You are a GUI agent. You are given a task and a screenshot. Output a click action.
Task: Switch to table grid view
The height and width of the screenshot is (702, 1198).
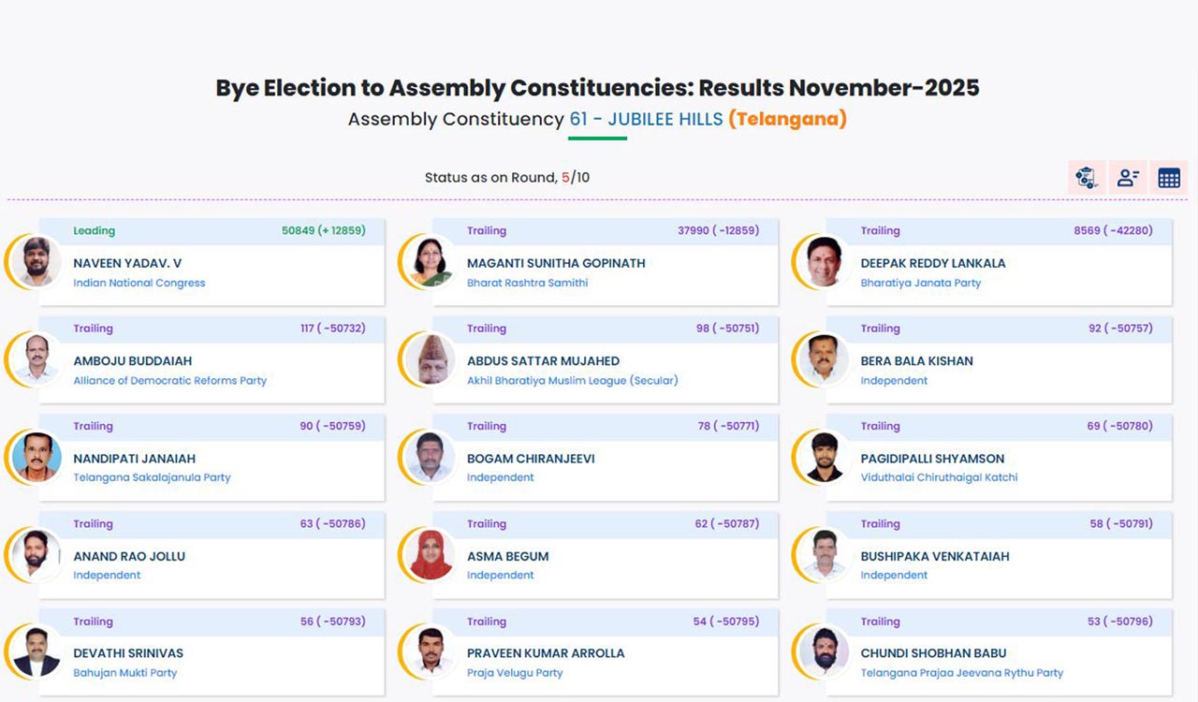[x=1169, y=177]
